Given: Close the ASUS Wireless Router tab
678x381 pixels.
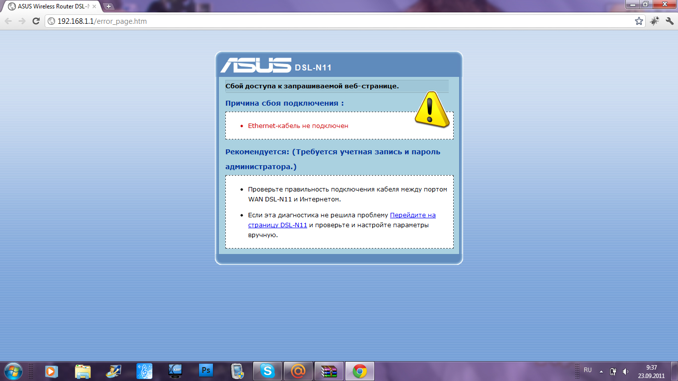Looking at the screenshot, I should click(94, 6).
